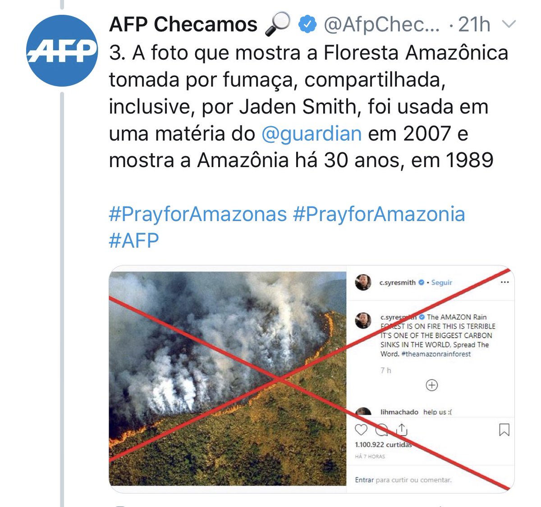Click the Entrar login link
541x507 pixels.
click(364, 480)
